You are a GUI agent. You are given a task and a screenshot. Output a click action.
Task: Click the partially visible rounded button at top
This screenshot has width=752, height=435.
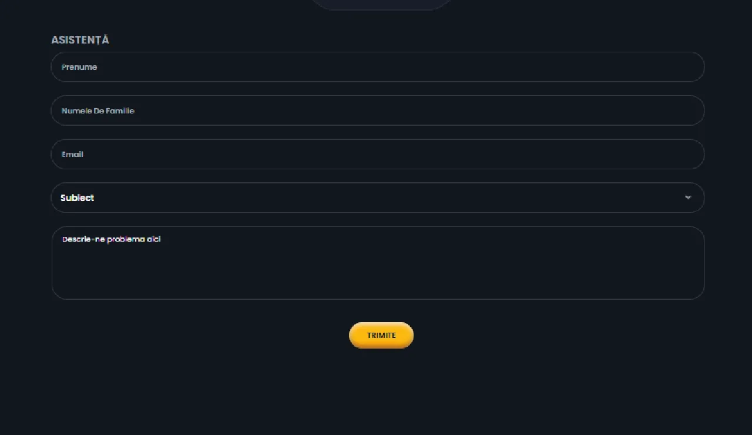(381, 4)
